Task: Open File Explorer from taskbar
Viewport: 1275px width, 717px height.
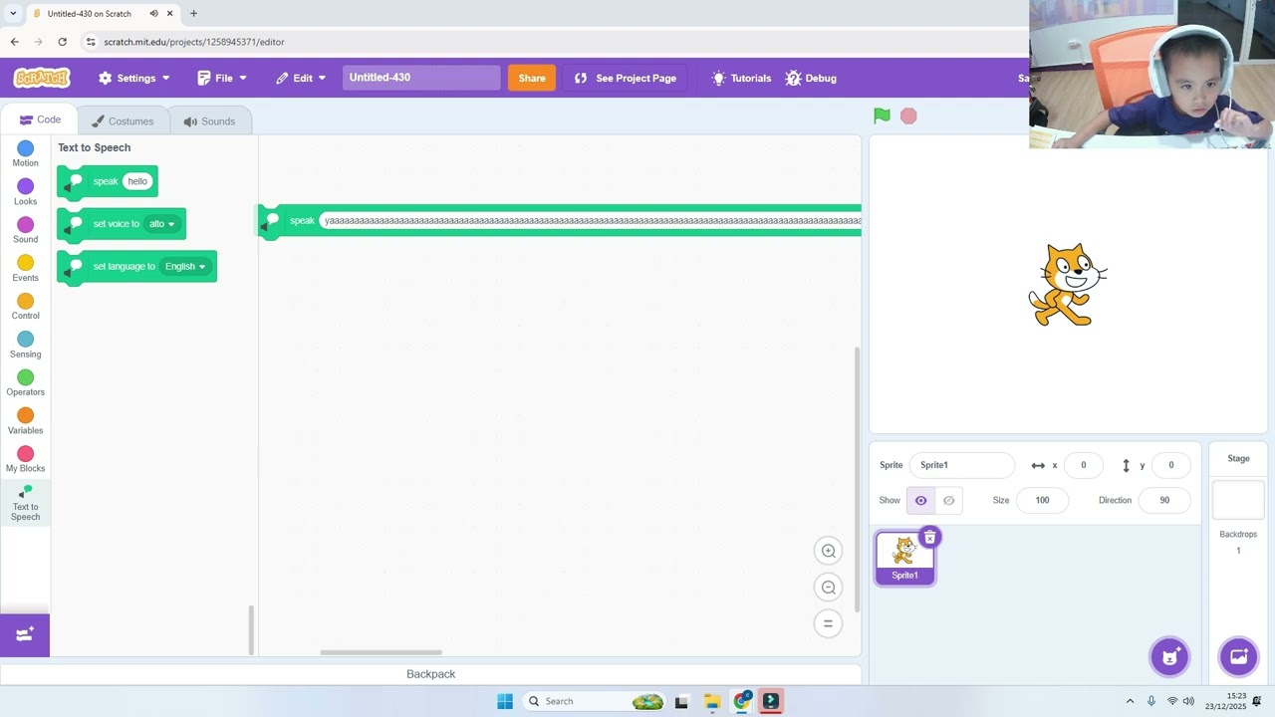Action: pyautogui.click(x=711, y=701)
